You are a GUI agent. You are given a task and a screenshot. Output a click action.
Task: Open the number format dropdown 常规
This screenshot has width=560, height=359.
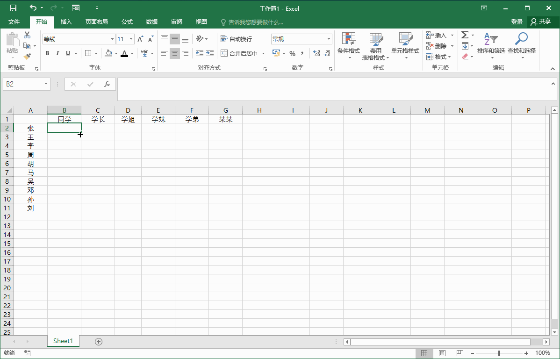[x=329, y=39]
